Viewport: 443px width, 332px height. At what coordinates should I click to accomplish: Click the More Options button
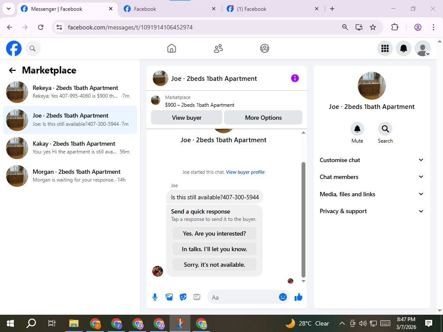263,118
